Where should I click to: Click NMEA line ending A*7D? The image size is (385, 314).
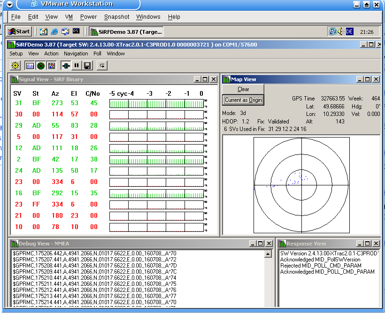tap(94, 266)
